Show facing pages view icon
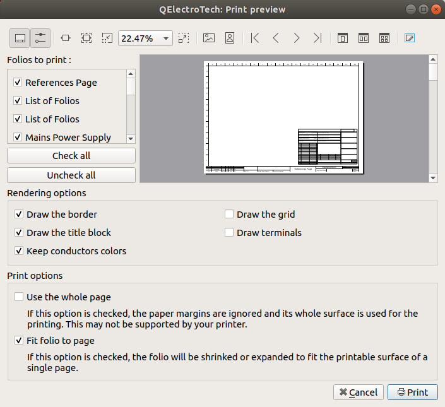Screen dimensions: 445x407 364,38
